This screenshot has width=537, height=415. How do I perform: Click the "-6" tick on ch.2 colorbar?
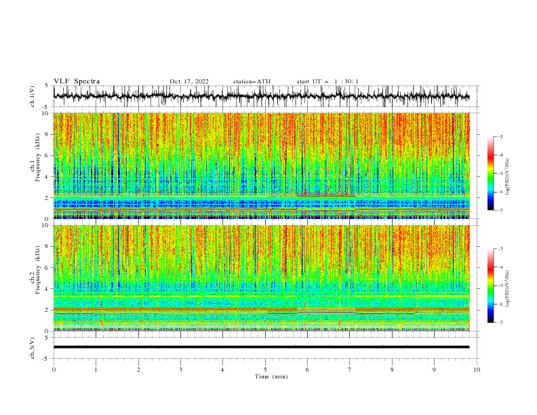[x=500, y=304]
